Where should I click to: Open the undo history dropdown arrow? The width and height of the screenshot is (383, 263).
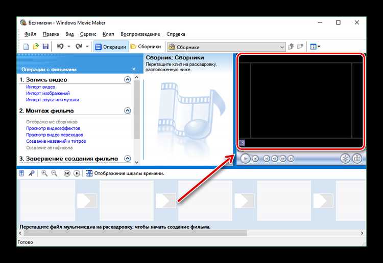tap(69, 47)
